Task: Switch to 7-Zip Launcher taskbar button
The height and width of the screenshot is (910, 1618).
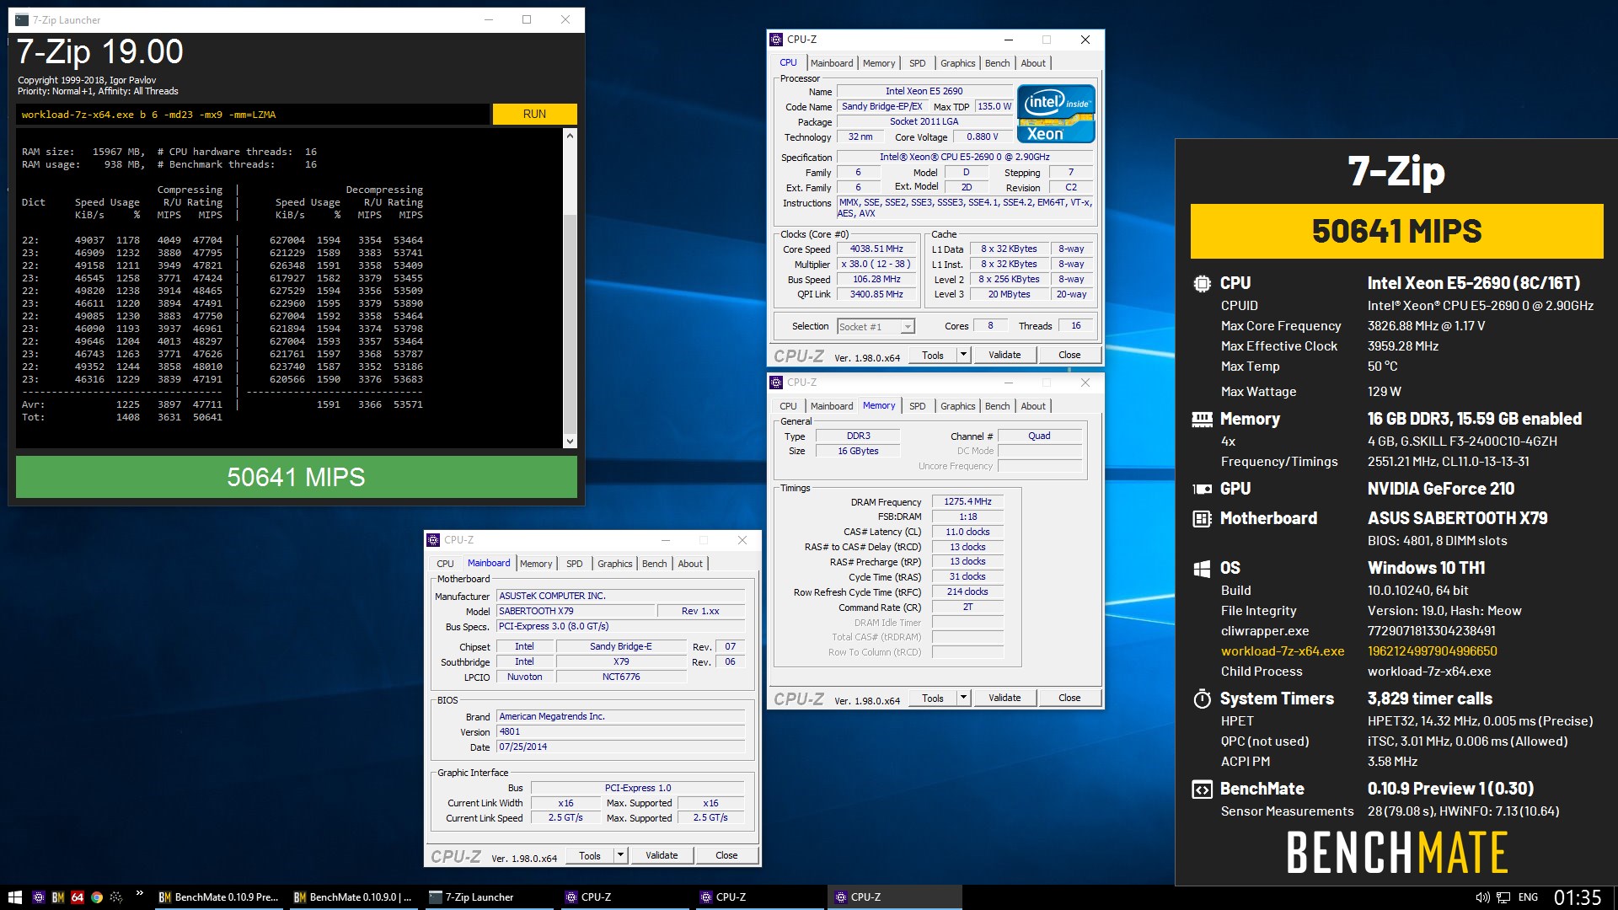Action: 489,897
